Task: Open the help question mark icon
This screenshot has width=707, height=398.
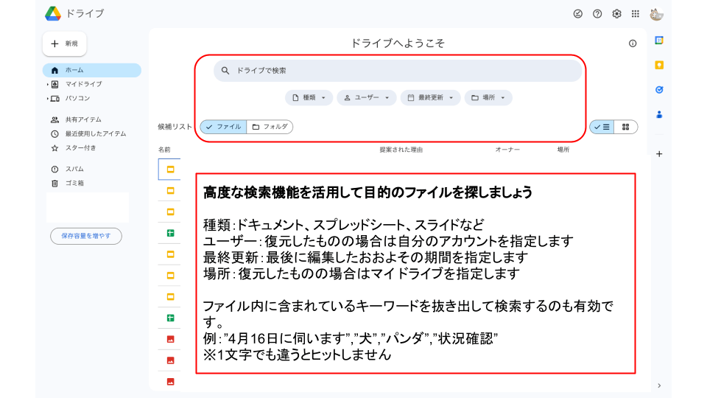Action: [x=597, y=13]
